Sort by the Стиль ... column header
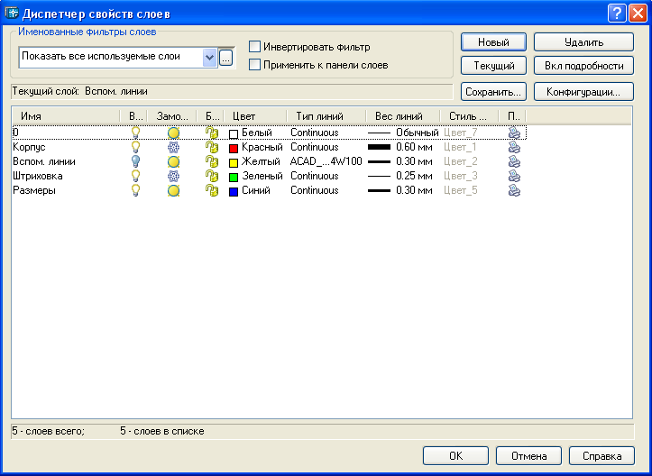 (469, 116)
